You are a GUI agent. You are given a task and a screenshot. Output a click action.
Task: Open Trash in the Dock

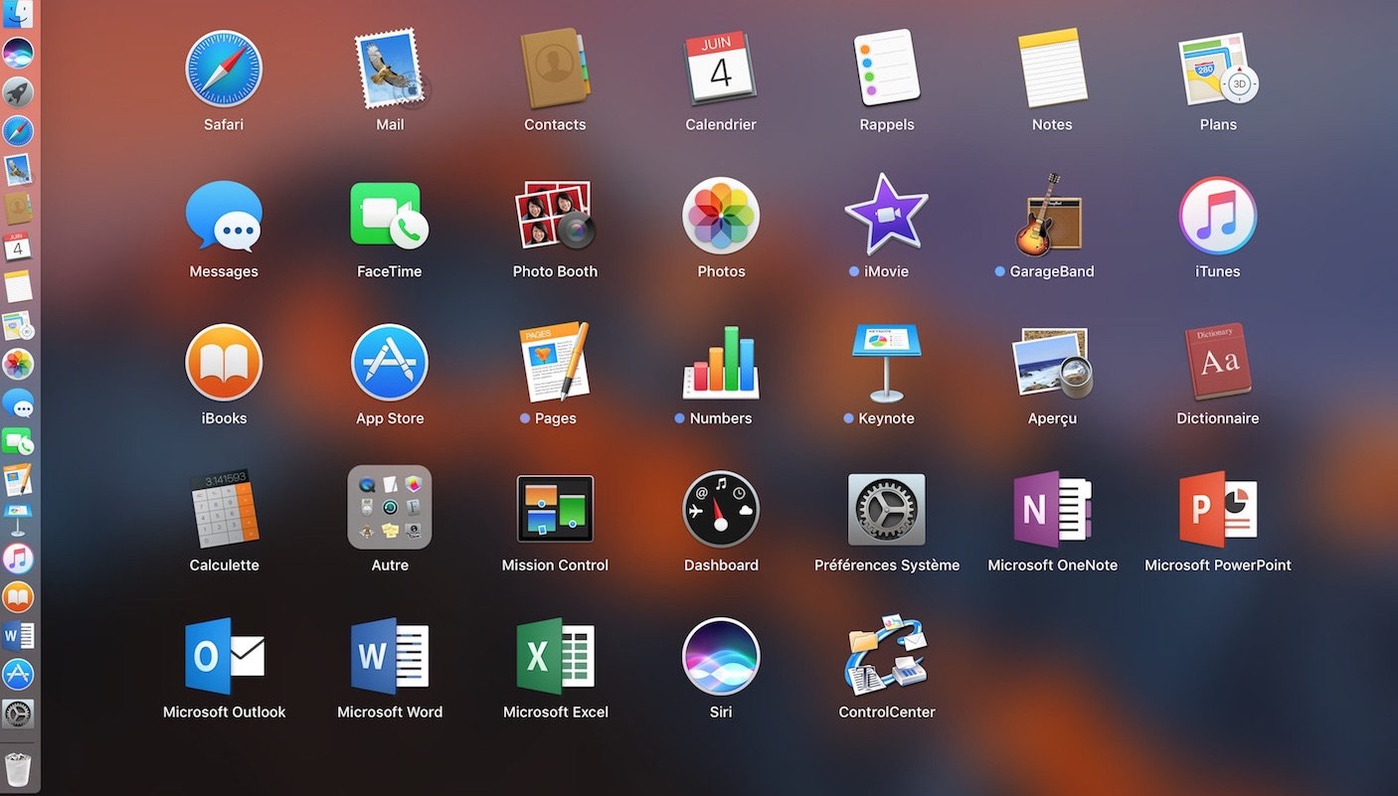tap(18, 768)
